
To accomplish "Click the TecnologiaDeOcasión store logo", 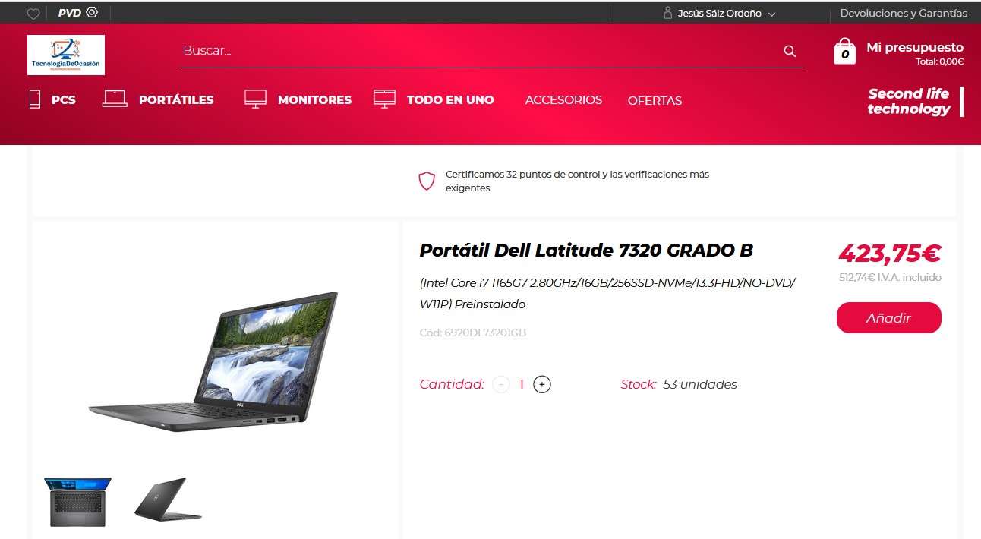I will [66, 55].
